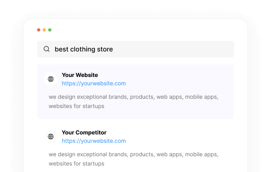271x172 pixels.
Task: Click the green window dot
Action: pos(50,30)
